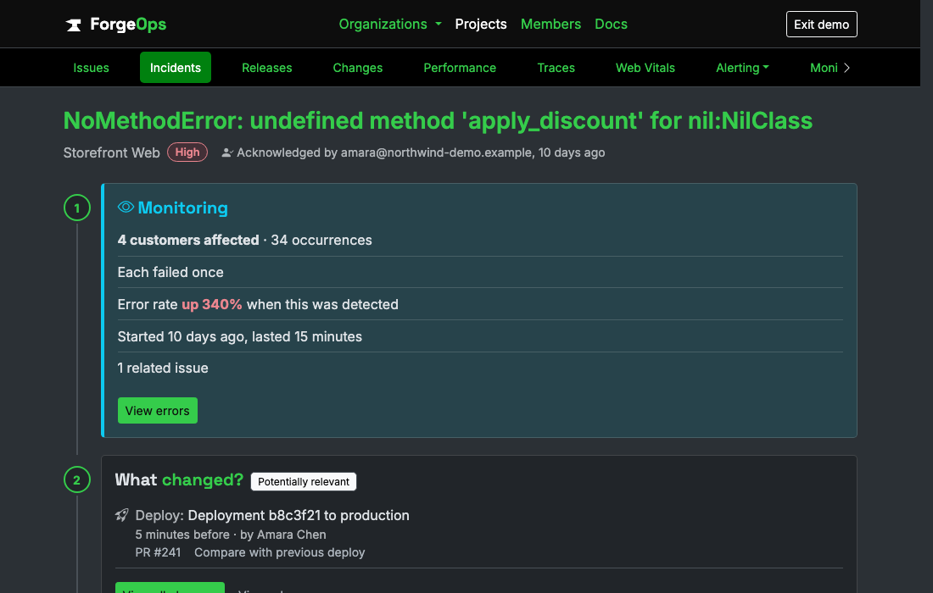Image resolution: width=933 pixels, height=593 pixels.
Task: Click '34 occurrences' text
Action: [321, 240]
